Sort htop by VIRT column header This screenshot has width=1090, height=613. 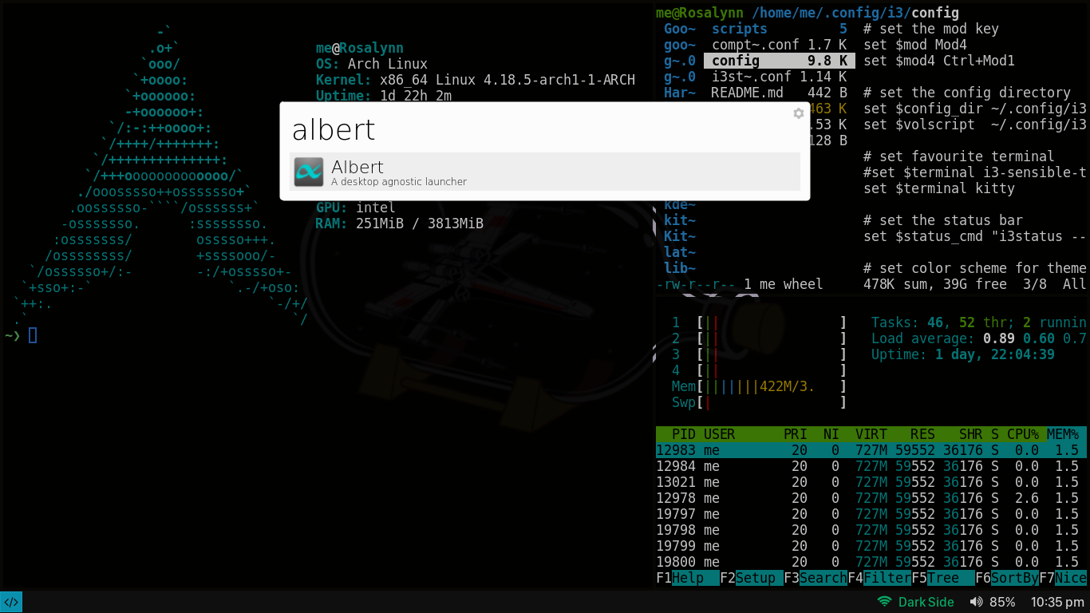(x=871, y=434)
